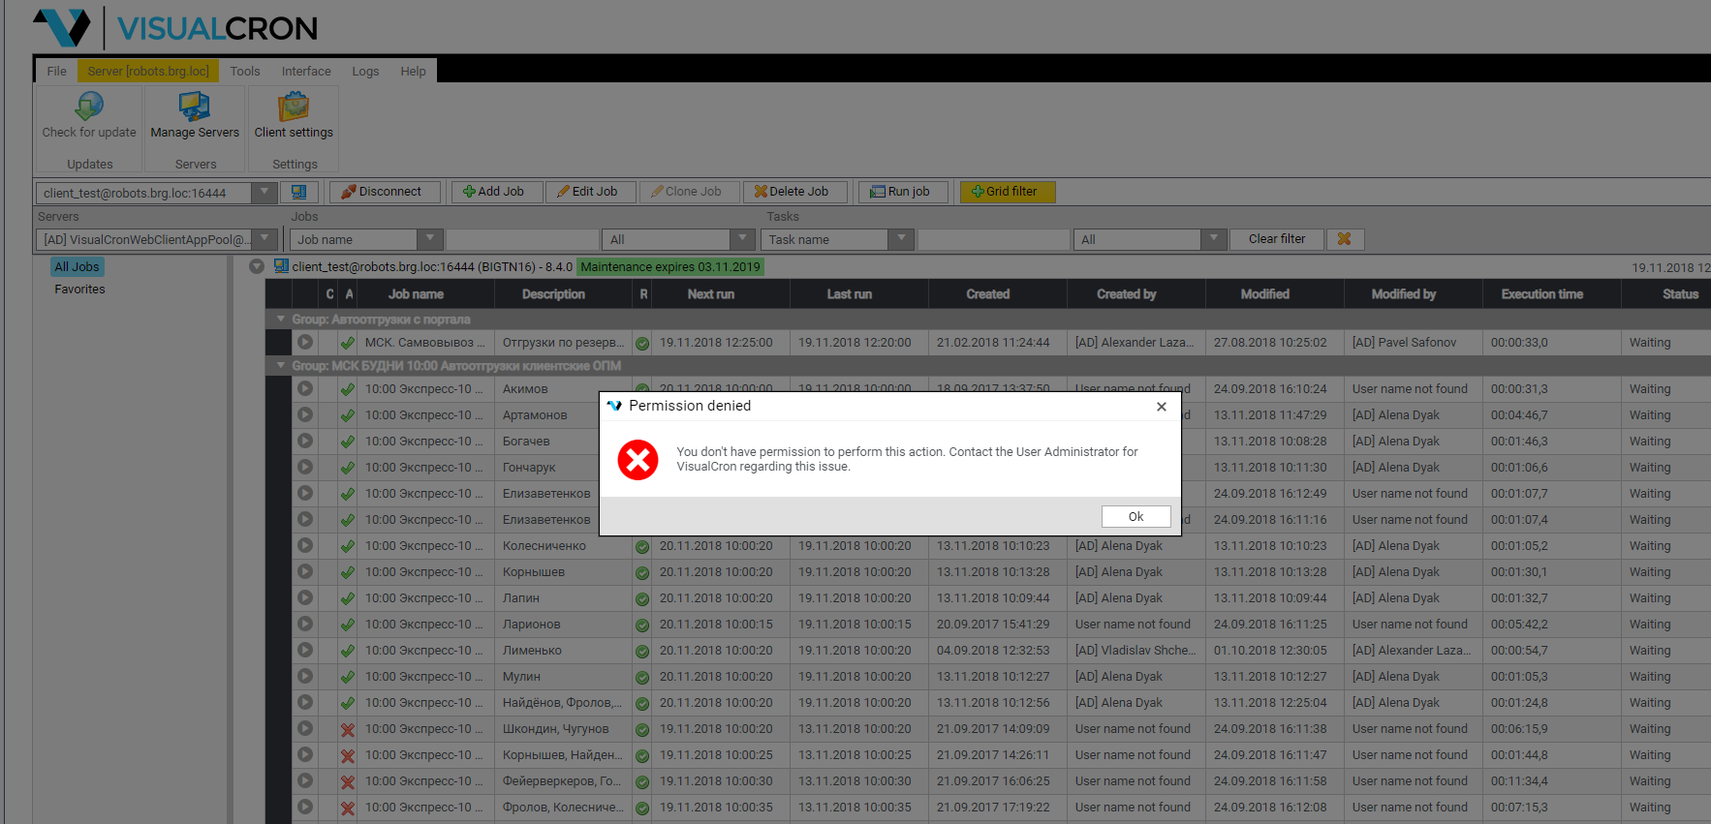Toggle active checkmark on the МСК. Самовывоз job
1711x824 pixels.
coord(348,343)
